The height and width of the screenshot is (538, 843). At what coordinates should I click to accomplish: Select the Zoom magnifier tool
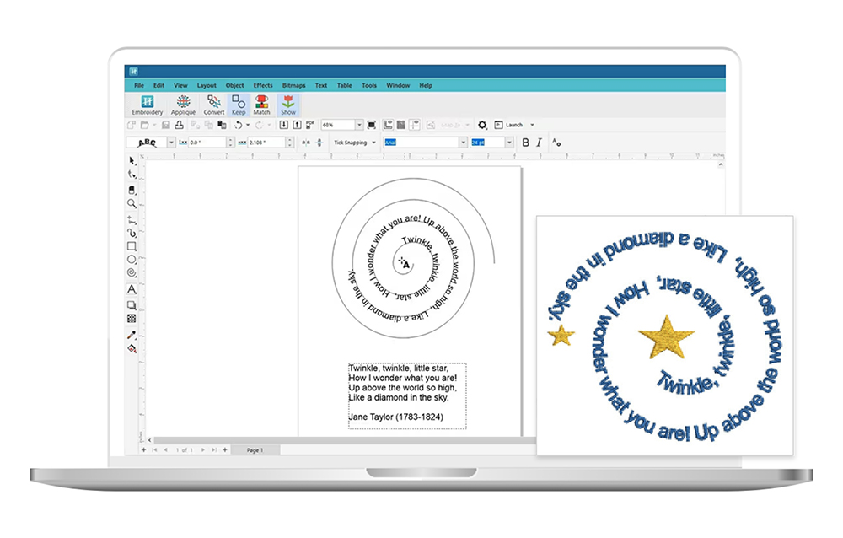pos(132,203)
